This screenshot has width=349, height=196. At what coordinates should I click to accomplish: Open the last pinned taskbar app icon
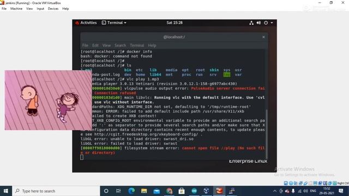click(x=232, y=191)
